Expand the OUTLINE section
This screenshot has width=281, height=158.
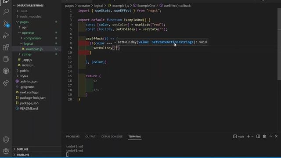(22, 149)
